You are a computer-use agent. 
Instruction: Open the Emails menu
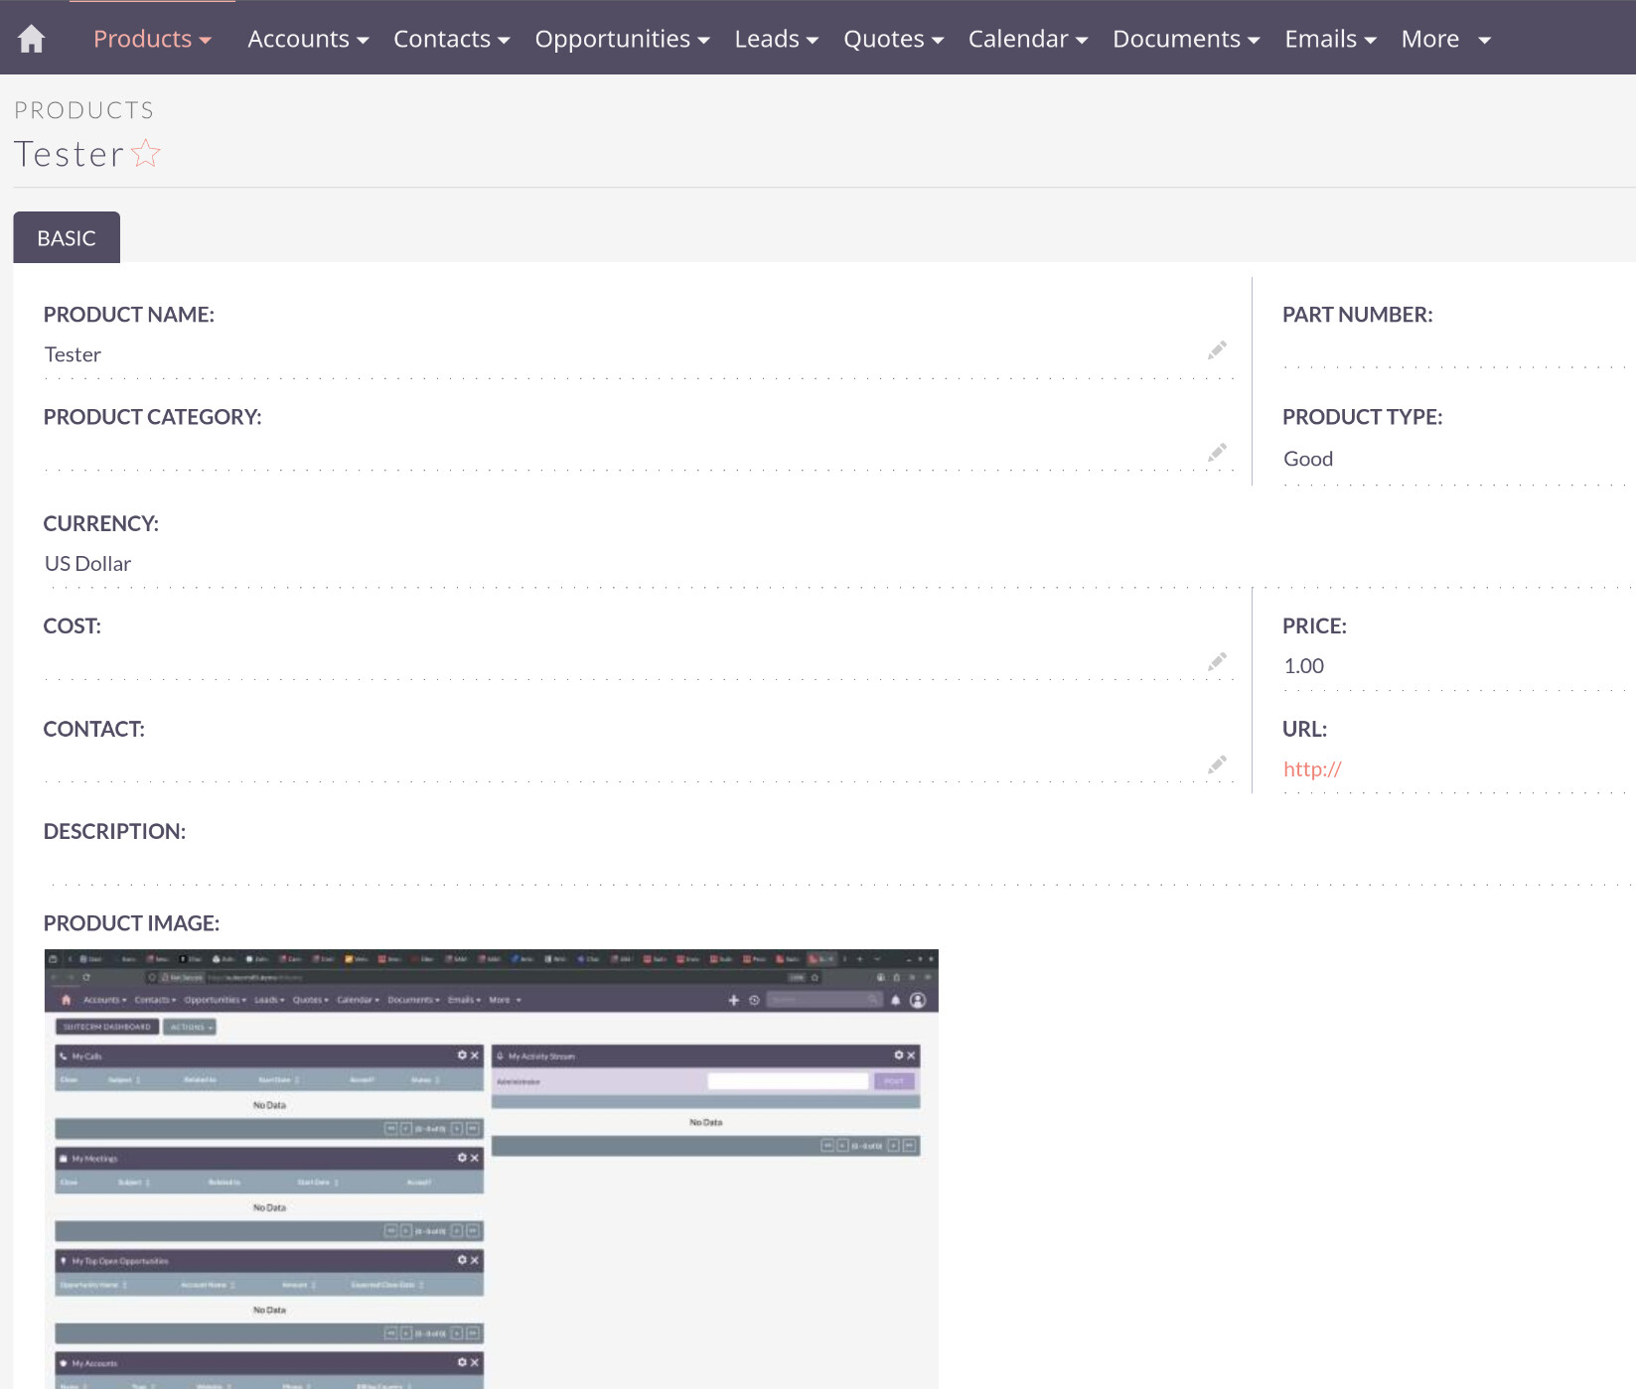point(1330,39)
